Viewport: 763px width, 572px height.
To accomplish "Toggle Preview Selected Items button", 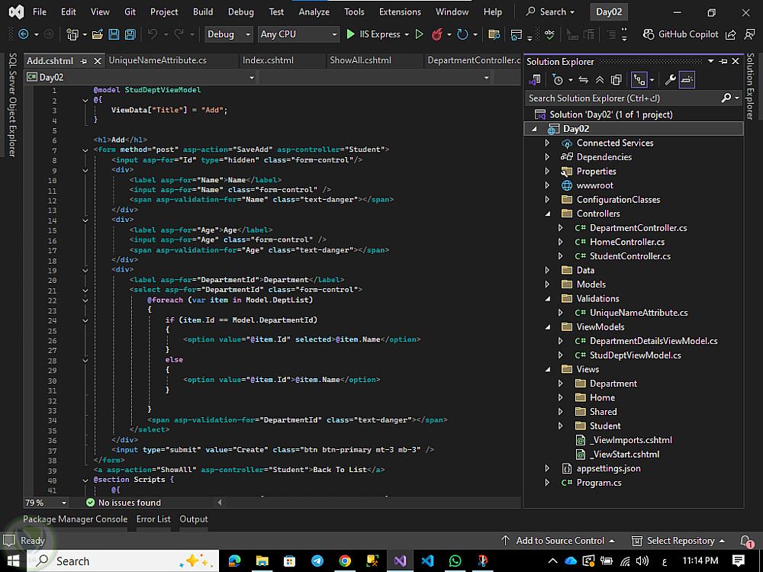I will (687, 79).
